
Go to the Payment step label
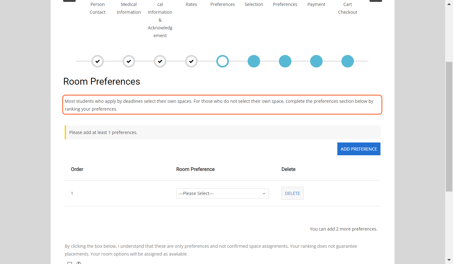click(x=316, y=4)
